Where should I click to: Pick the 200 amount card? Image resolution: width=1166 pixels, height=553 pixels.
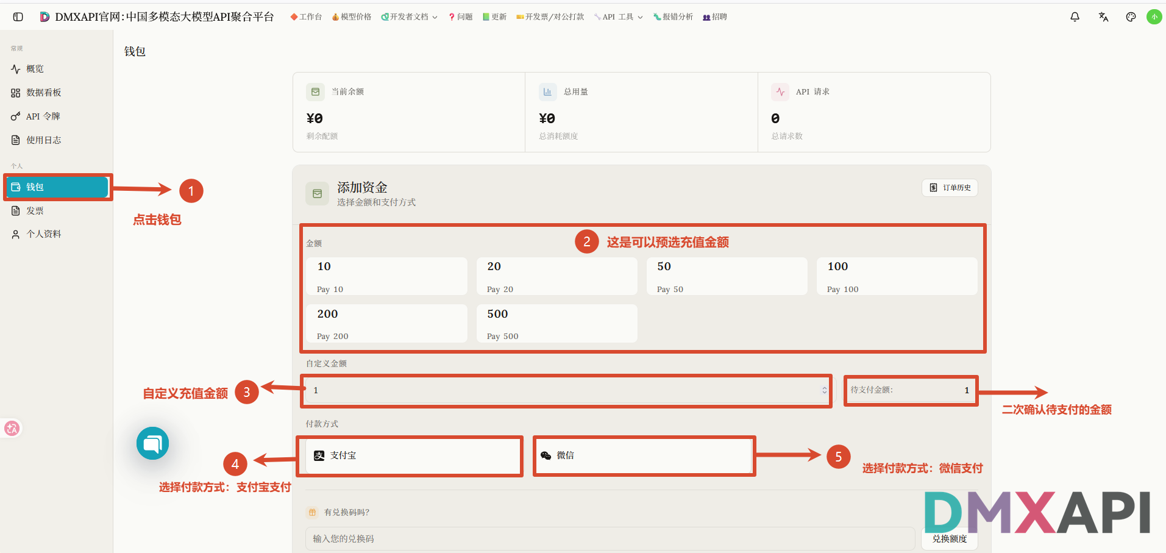[x=386, y=324]
